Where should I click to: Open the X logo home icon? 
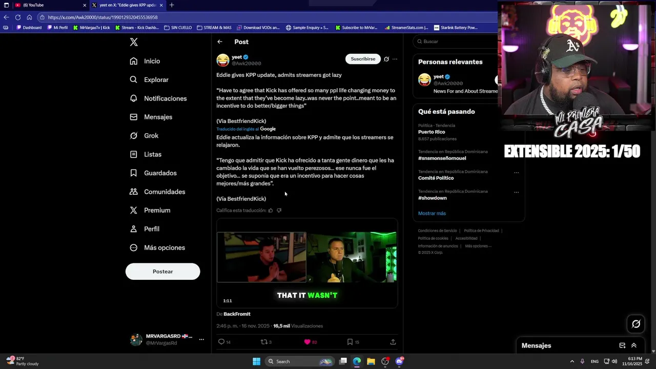coord(134,43)
